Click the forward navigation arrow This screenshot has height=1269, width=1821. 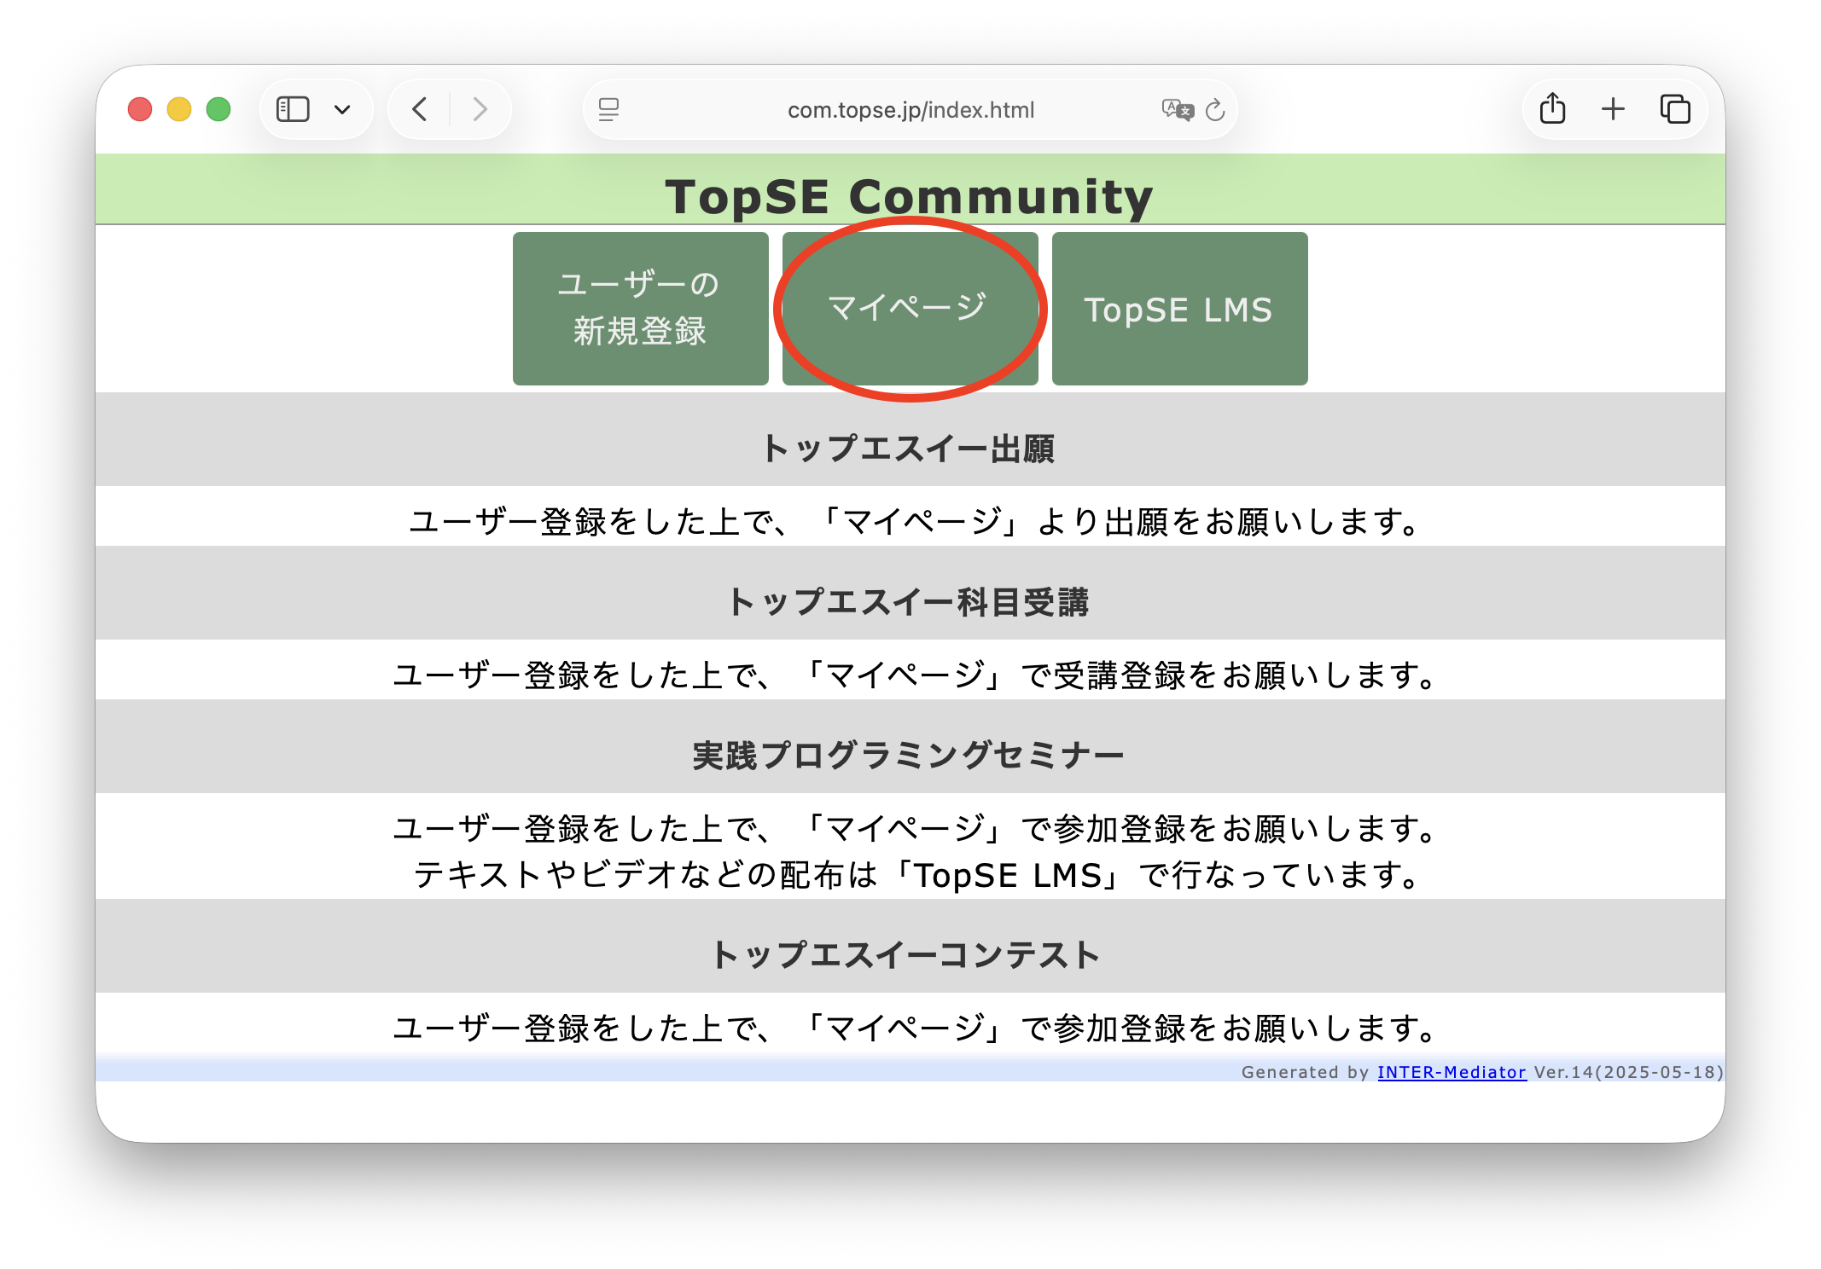pyautogui.click(x=480, y=108)
